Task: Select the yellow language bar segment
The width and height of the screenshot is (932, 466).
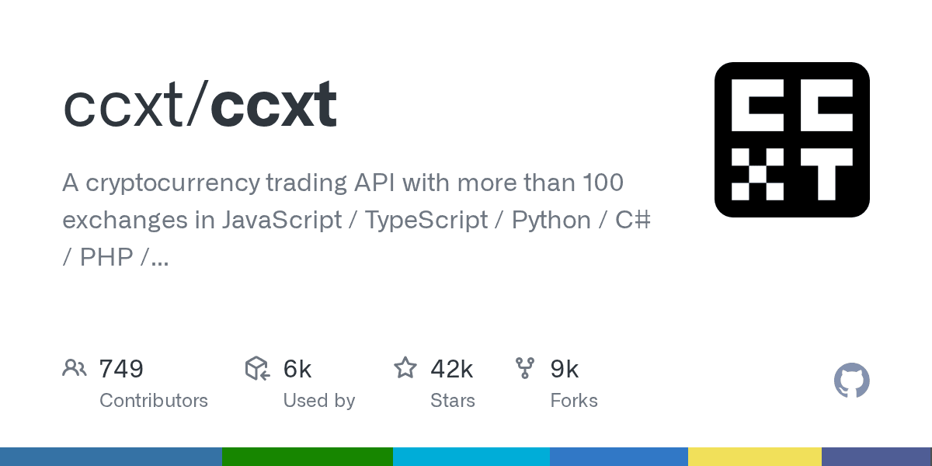Action: click(x=754, y=457)
